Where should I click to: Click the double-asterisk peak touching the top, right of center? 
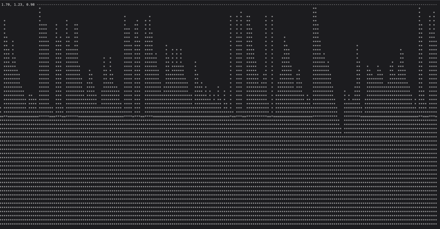point(315,9)
